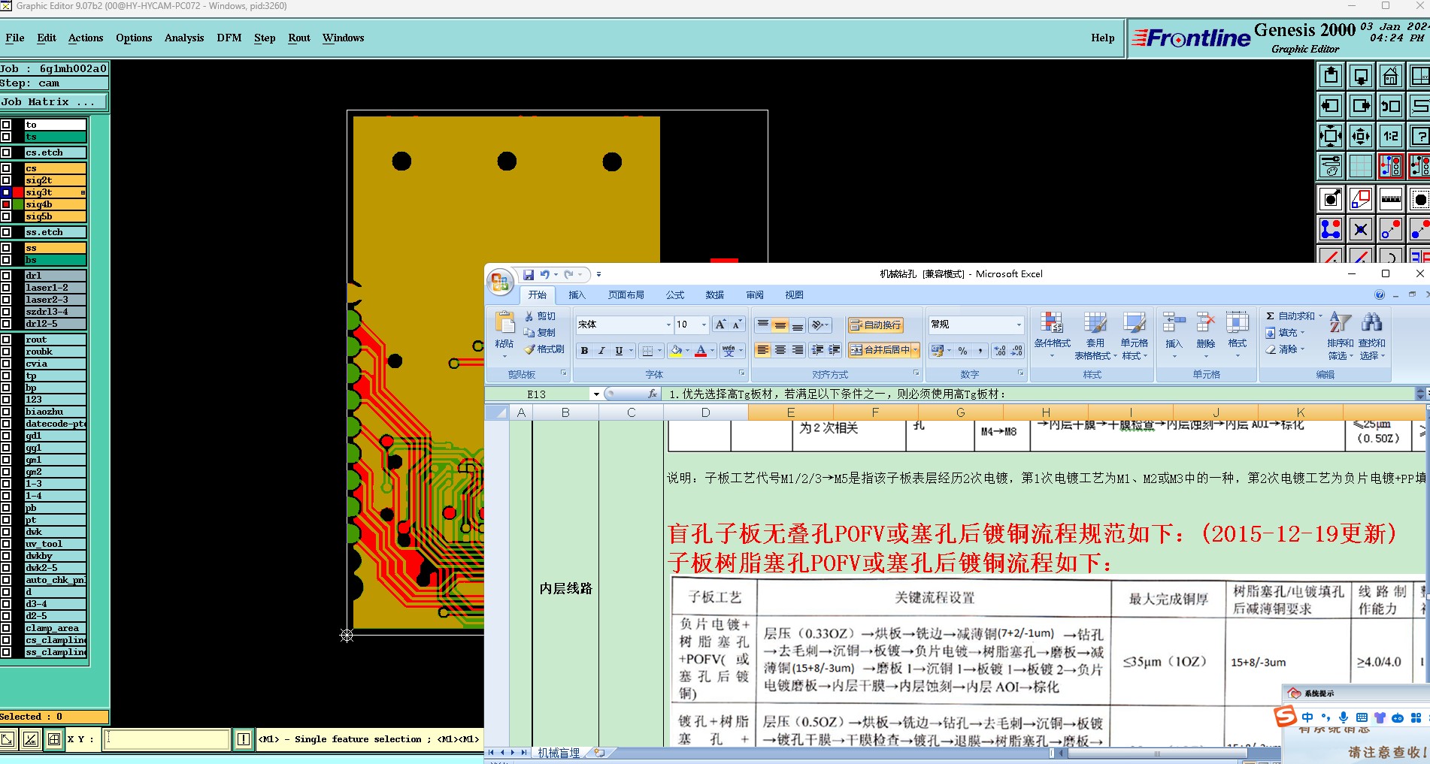Toggle the checkbox next to layer rout
The height and width of the screenshot is (764, 1430).
coord(6,340)
